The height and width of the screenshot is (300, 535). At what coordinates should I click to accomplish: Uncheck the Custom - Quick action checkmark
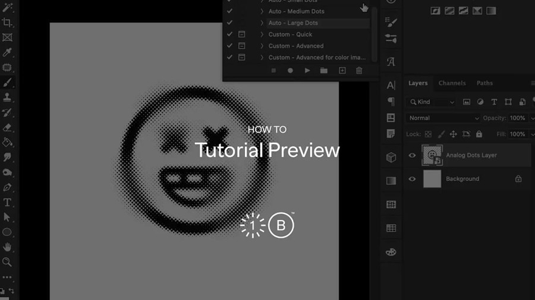click(230, 34)
